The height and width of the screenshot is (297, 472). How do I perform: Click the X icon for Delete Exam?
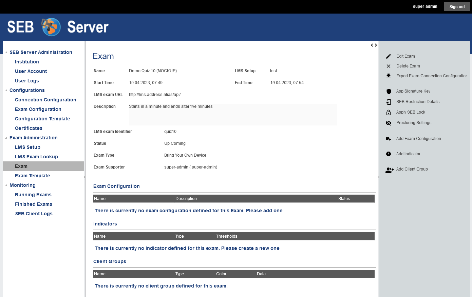pos(389,66)
